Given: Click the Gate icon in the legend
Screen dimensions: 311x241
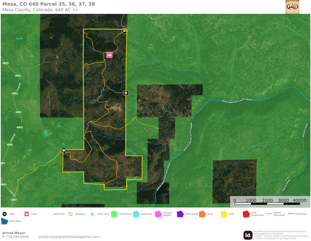Looking at the screenshot, I should (4, 214).
